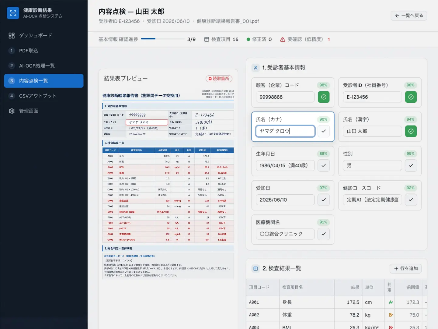
Task: Click the warning triangle for 要確認（低精度）
Action: (x=283, y=39)
